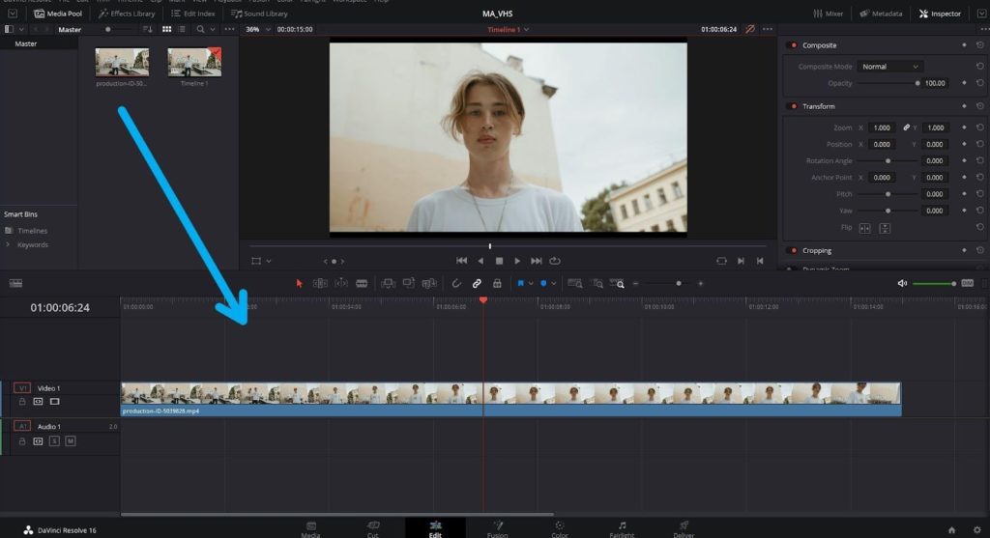Toggle Linked Selection chain icon
990x538 pixels.
click(477, 284)
